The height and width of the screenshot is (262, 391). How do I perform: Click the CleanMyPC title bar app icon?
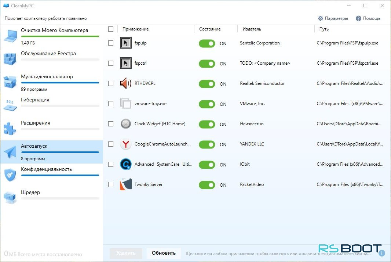coord(6,6)
